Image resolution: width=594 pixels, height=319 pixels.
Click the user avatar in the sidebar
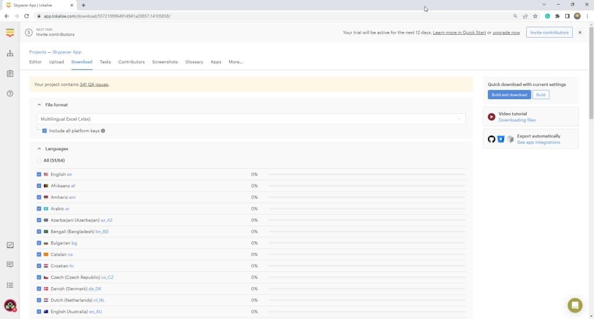pyautogui.click(x=10, y=305)
